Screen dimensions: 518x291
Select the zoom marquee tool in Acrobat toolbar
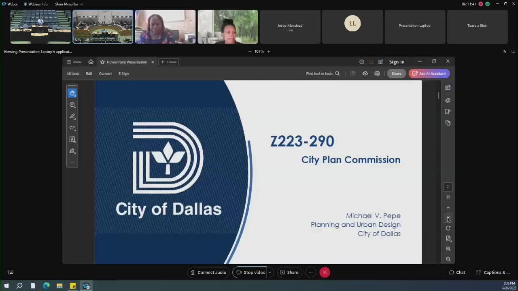coord(72,105)
